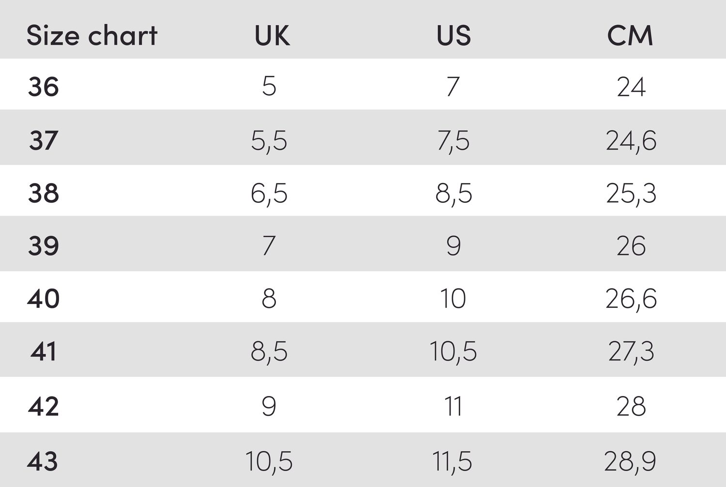Select CM value 28,9 for size 43
Image resolution: width=726 pixels, height=487 pixels.
tap(630, 461)
